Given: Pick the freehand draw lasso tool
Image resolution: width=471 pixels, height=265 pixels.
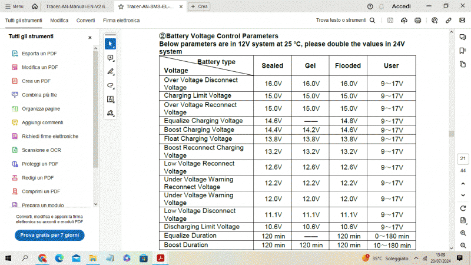Looking at the screenshot, I should pos(110,85).
